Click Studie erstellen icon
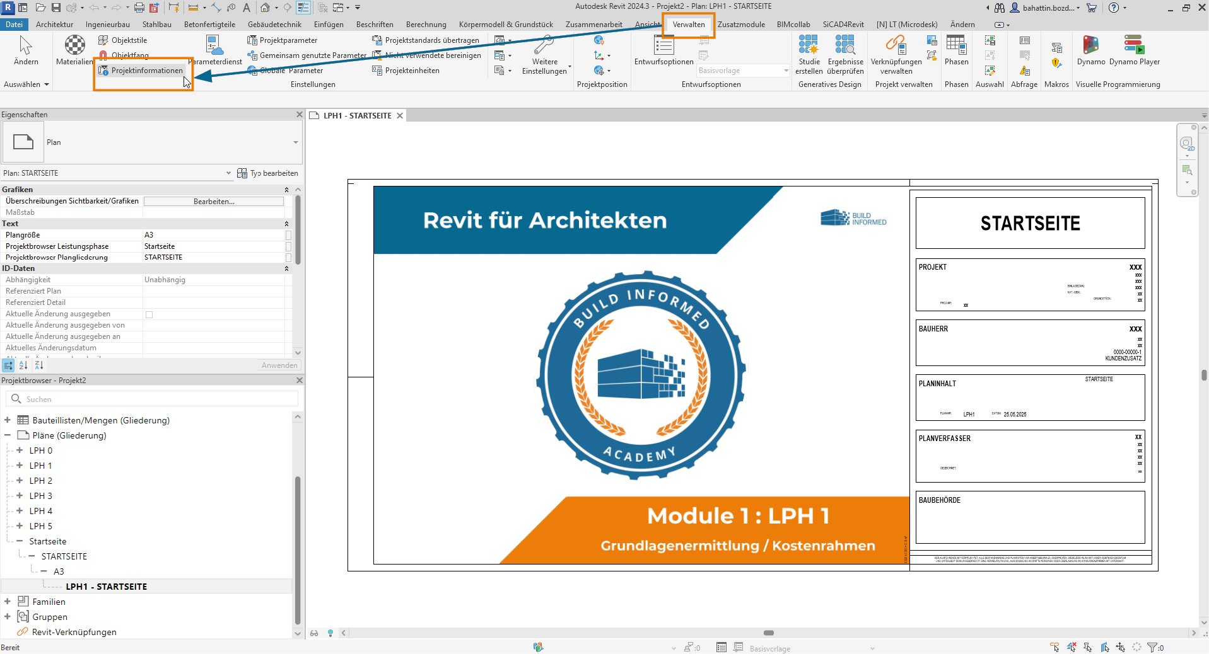The width and height of the screenshot is (1209, 654). 809,55
